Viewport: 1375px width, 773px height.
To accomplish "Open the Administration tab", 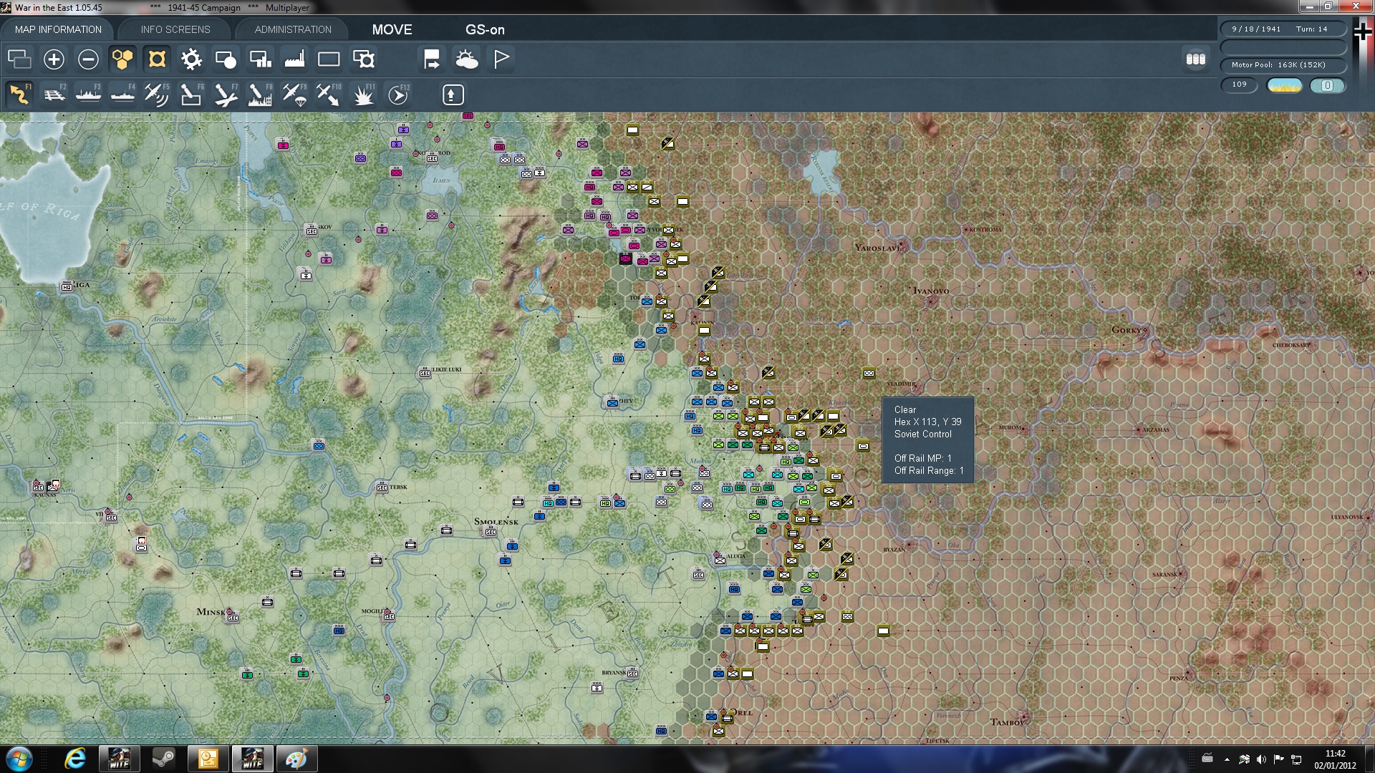I will 293,29.
